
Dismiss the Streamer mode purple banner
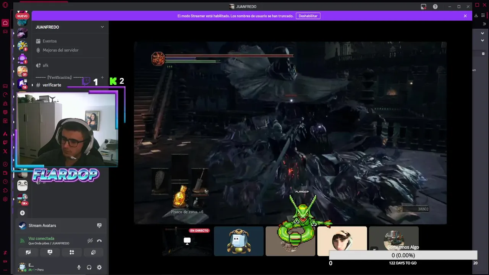tap(465, 16)
